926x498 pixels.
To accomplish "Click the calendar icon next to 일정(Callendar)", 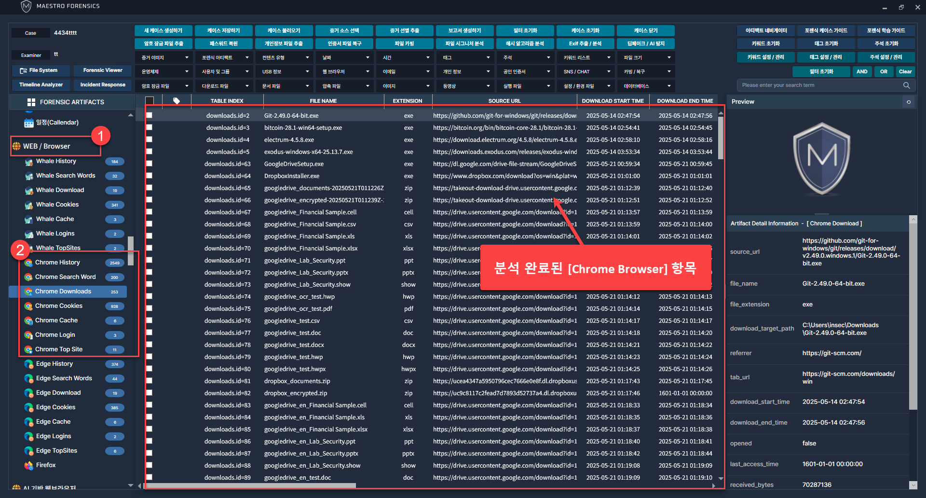I will point(28,123).
